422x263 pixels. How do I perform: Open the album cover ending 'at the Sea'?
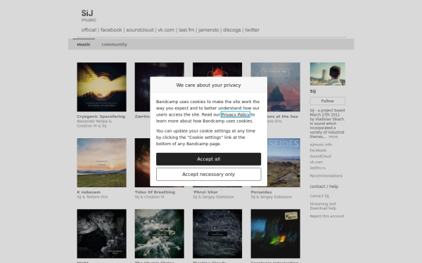[x=283, y=87]
